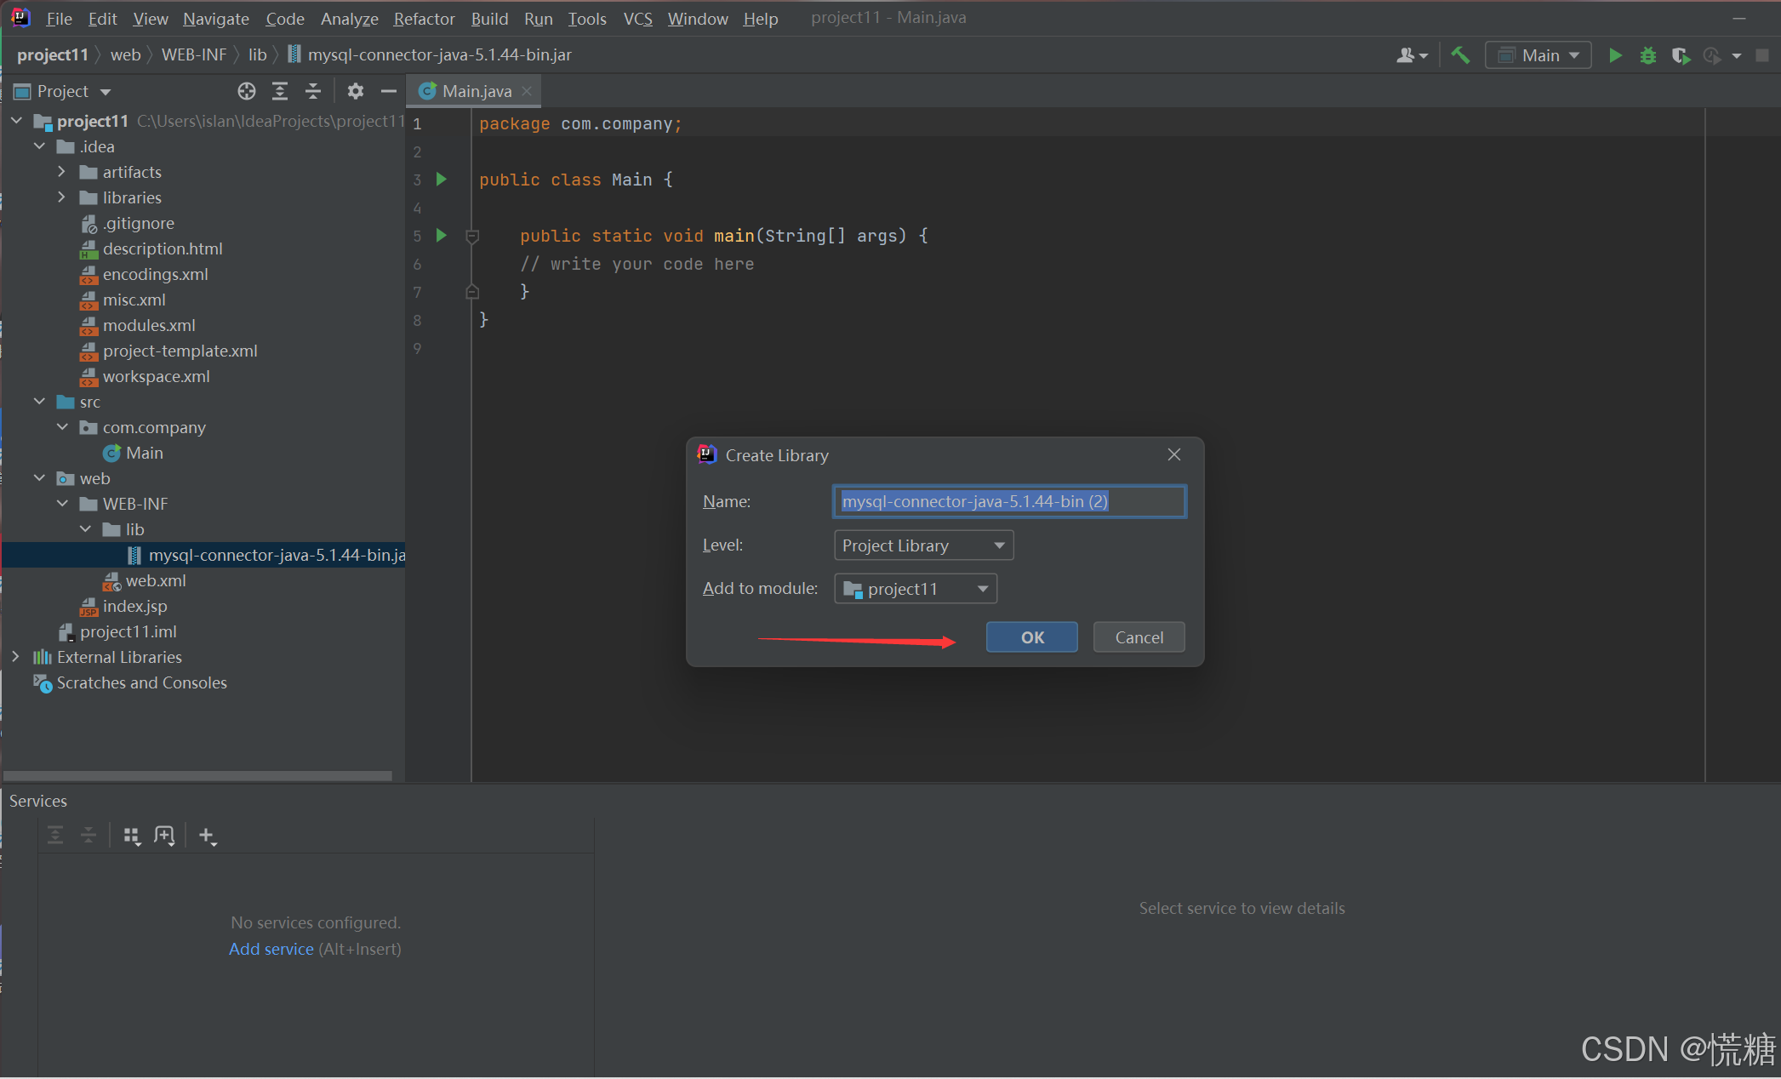
Task: Hide the Project tool window
Action: [x=389, y=91]
